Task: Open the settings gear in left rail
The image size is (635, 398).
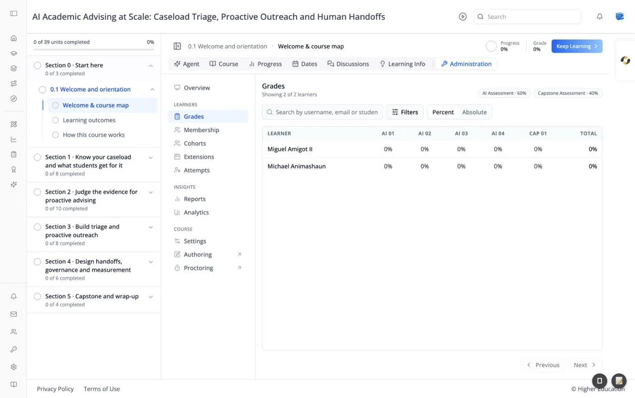Action: click(x=13, y=367)
